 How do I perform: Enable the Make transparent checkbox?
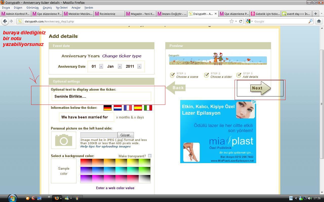tap(150, 156)
